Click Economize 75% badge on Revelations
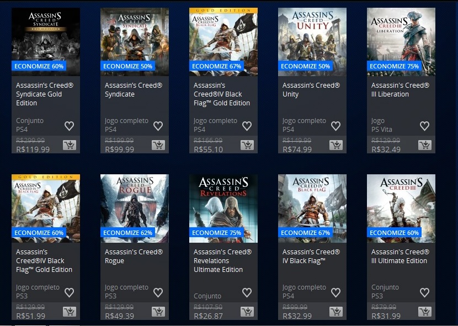The width and height of the screenshot is (458, 326). [216, 233]
